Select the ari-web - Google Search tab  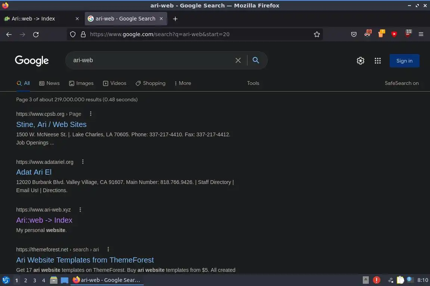click(125, 19)
